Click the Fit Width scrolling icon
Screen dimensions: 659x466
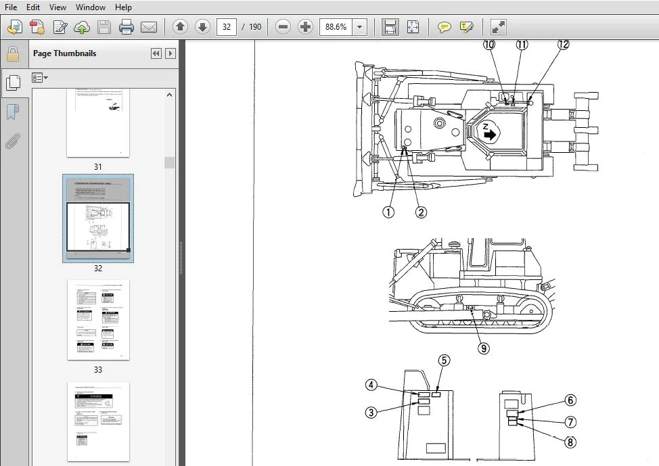coord(390,27)
